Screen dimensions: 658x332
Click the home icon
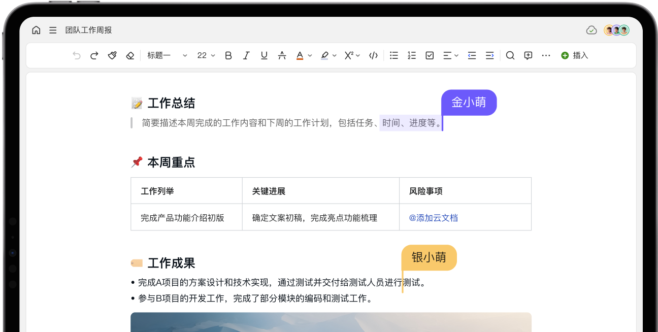(x=36, y=30)
